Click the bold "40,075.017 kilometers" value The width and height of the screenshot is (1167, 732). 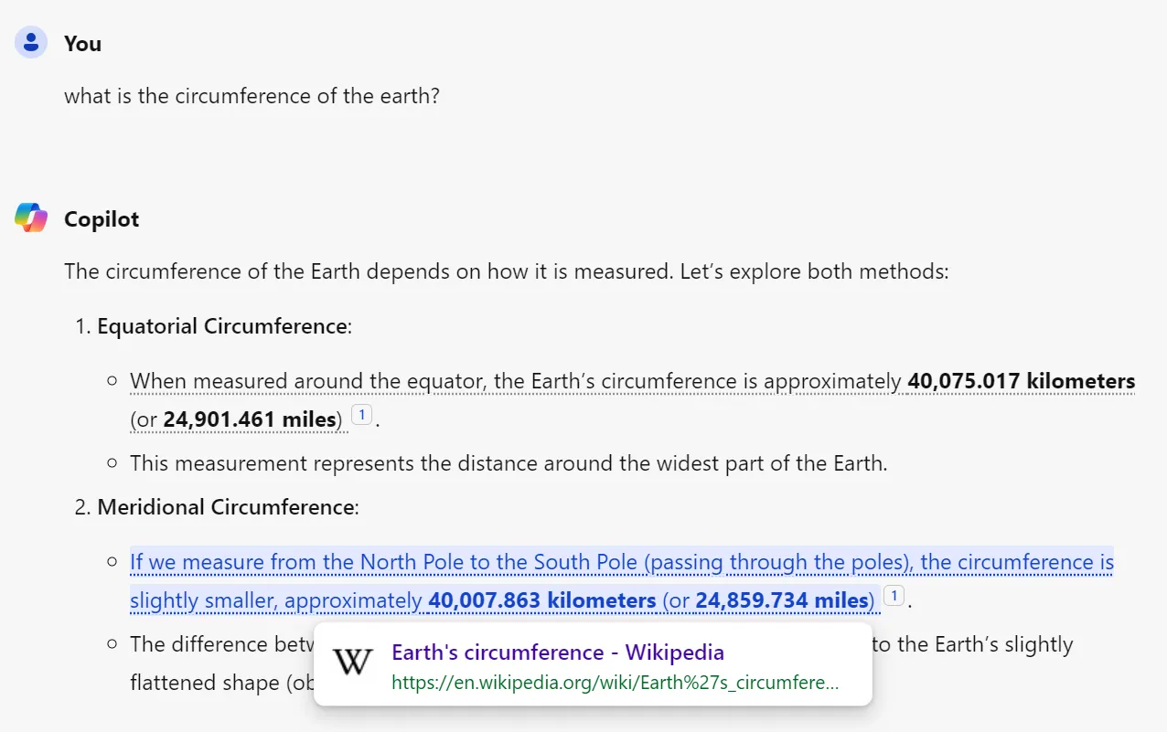[x=1021, y=381]
